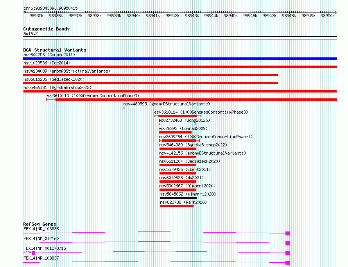Image resolution: width=348 pixels, height=267 pixels.
Task: Select nsv823788 (Park2010) label
Action: point(183,202)
